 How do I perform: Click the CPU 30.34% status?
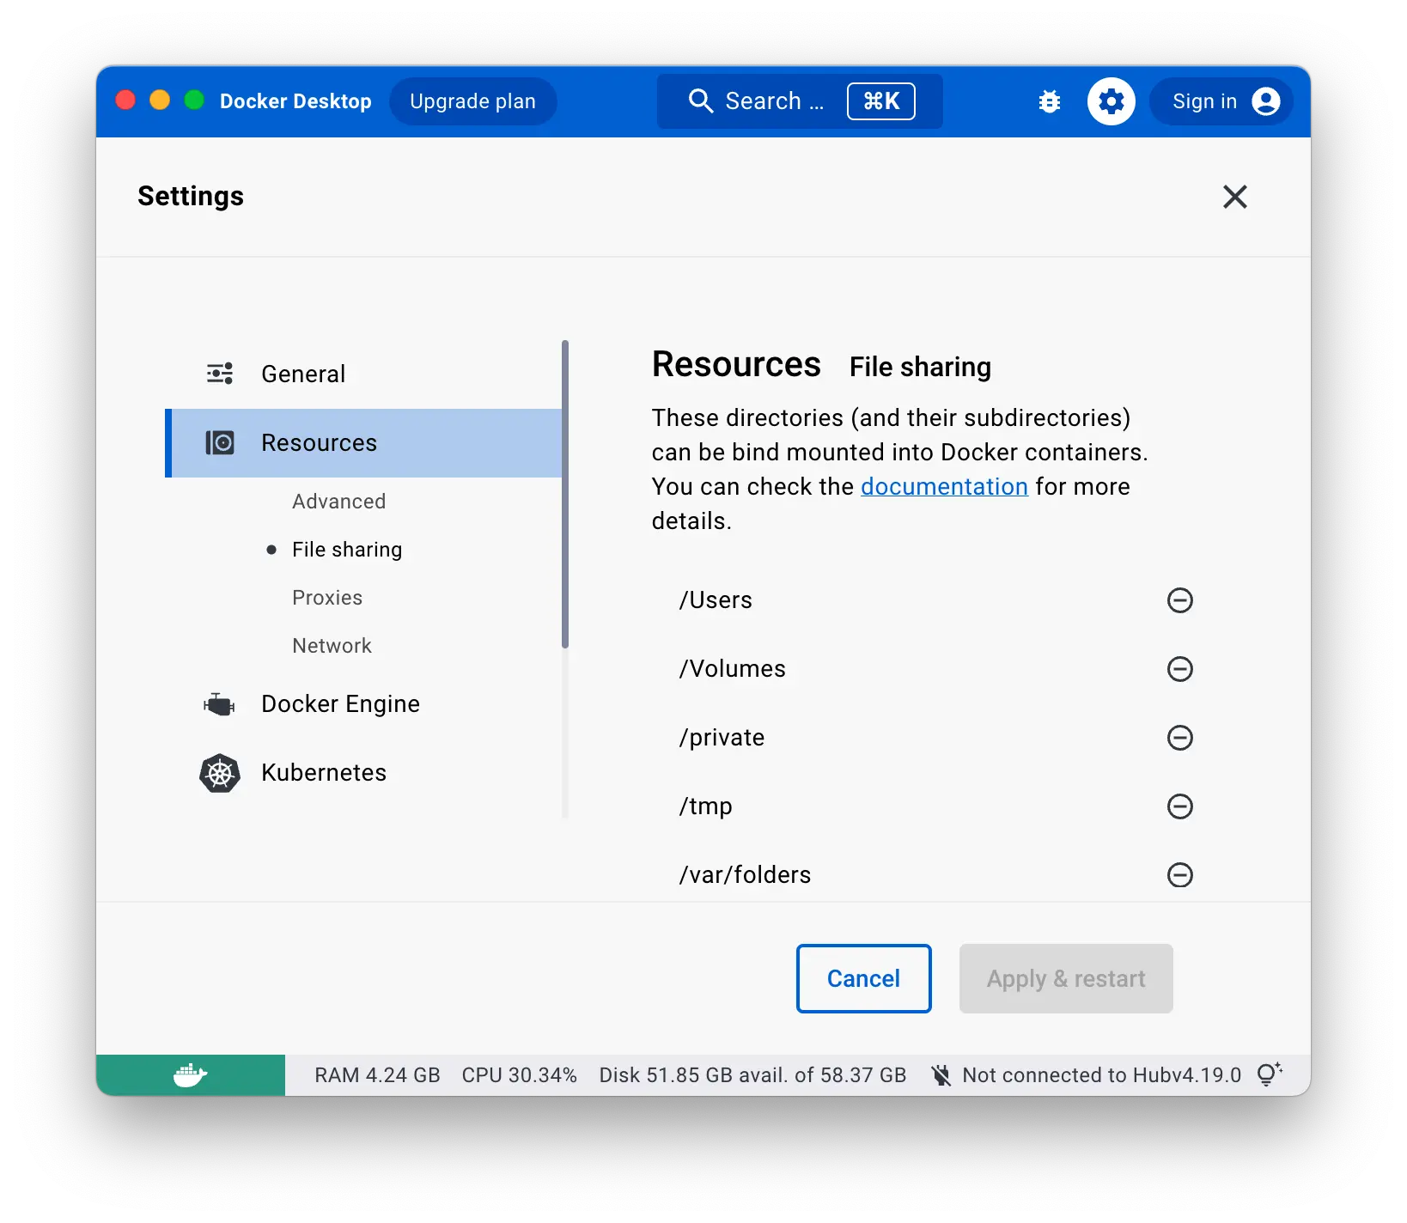coord(520,1075)
